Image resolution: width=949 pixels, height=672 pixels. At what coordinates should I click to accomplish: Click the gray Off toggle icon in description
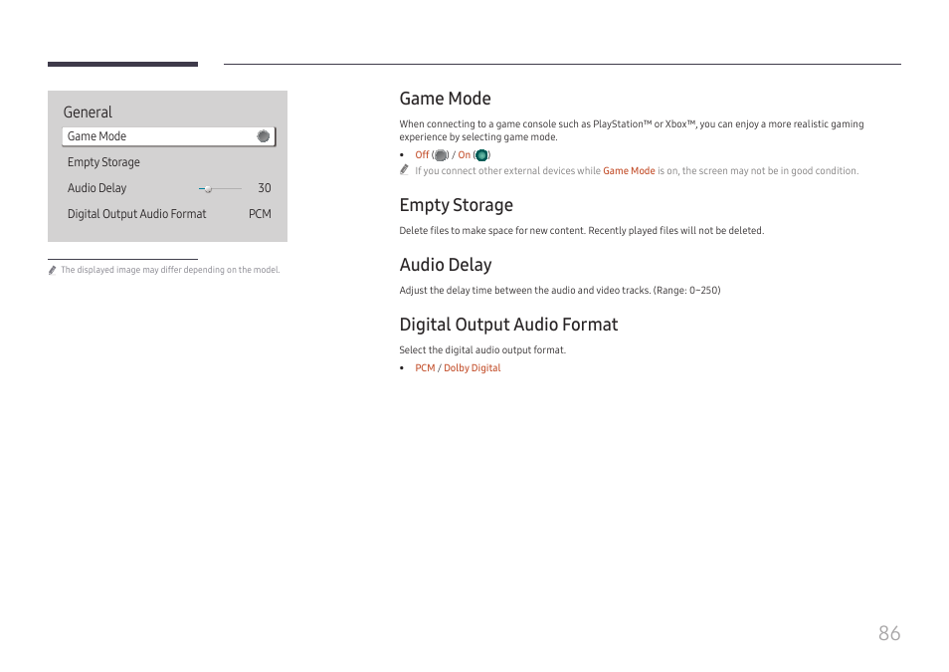click(441, 155)
